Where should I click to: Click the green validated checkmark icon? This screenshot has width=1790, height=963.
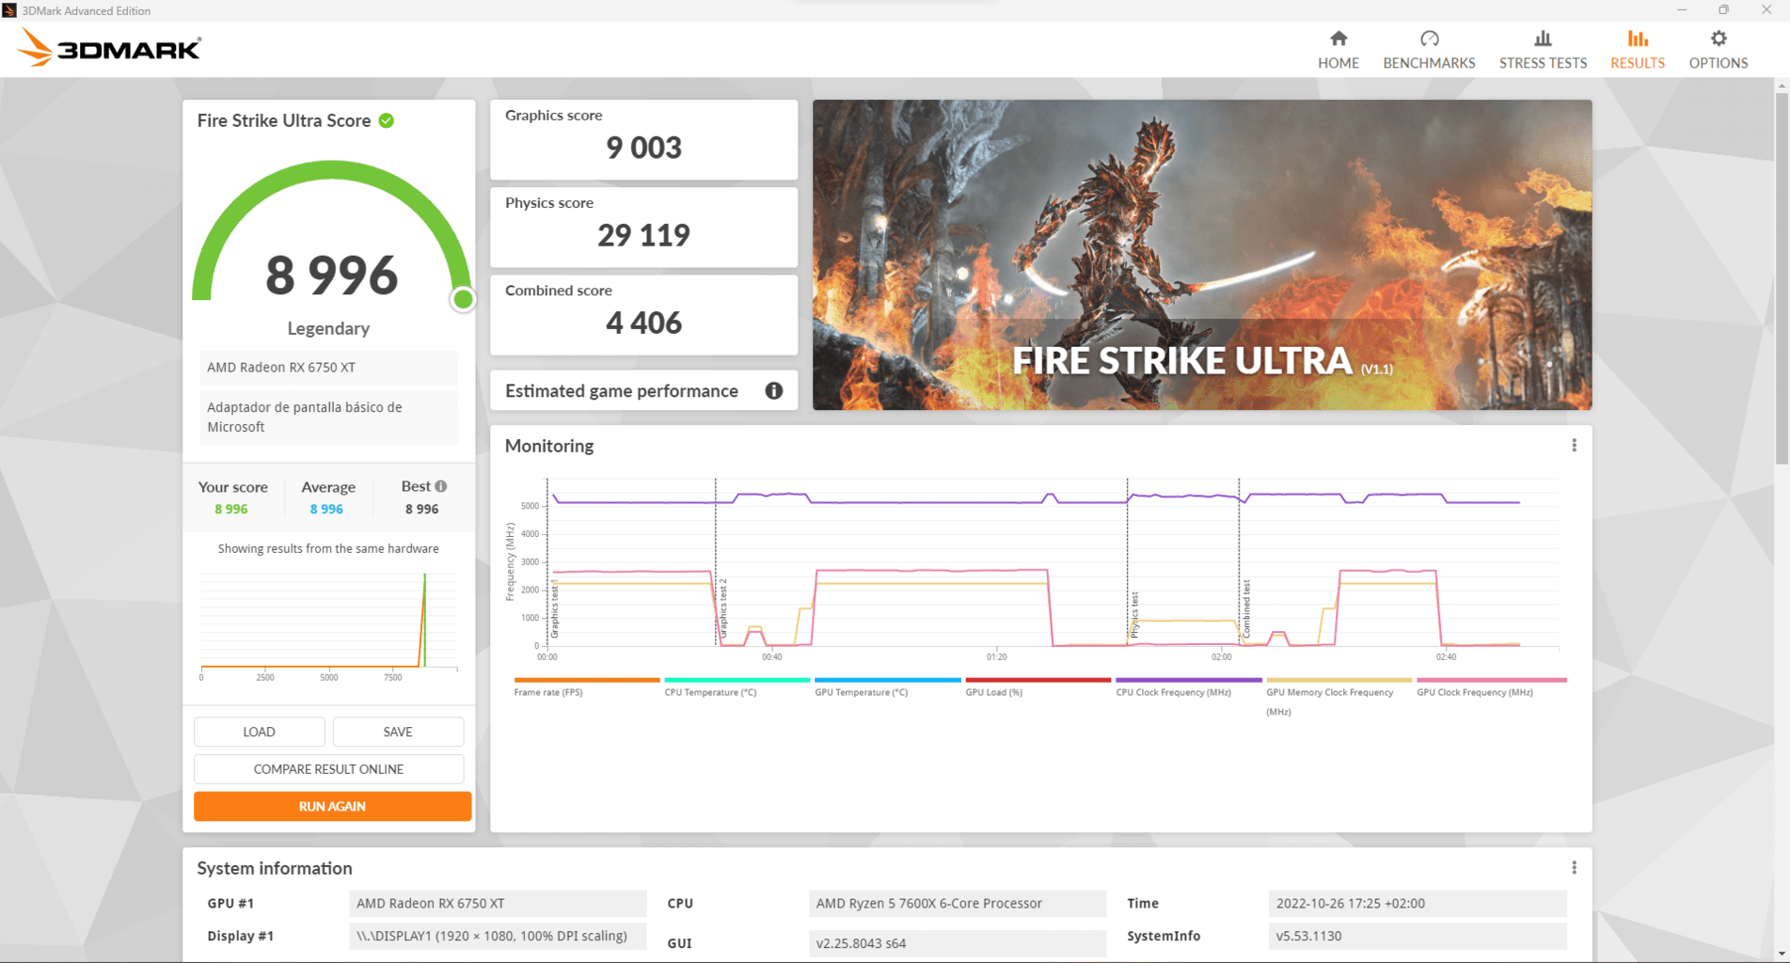click(x=387, y=120)
